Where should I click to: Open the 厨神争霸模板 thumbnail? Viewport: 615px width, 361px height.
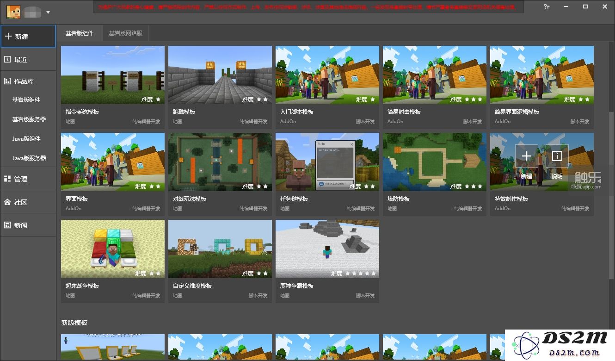327,249
